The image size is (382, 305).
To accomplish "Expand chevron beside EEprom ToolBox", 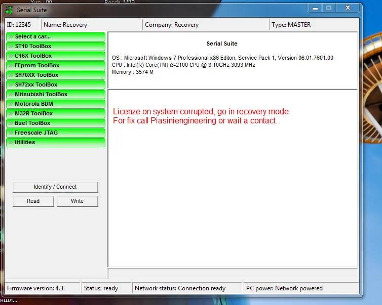I will point(11,65).
